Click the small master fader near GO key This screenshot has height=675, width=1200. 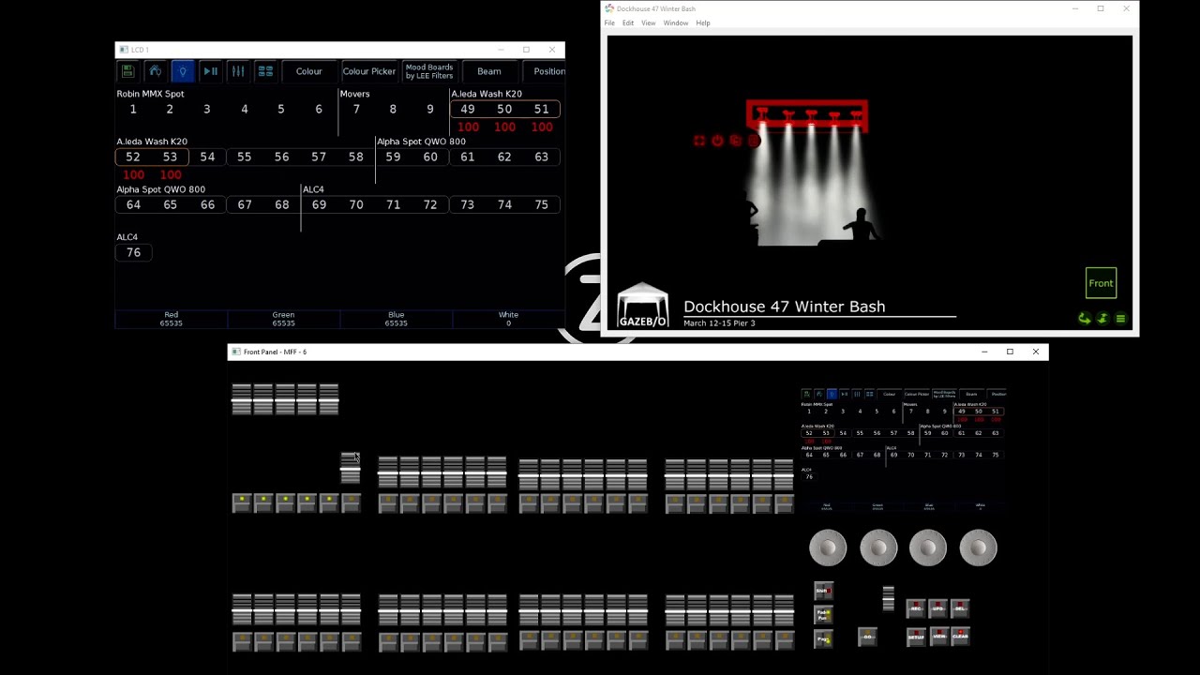pos(888,598)
